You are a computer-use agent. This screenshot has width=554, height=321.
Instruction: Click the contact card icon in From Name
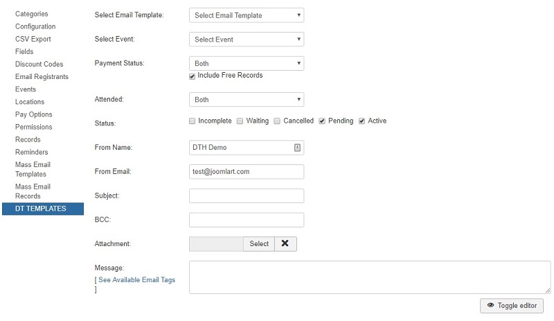pyautogui.click(x=297, y=148)
